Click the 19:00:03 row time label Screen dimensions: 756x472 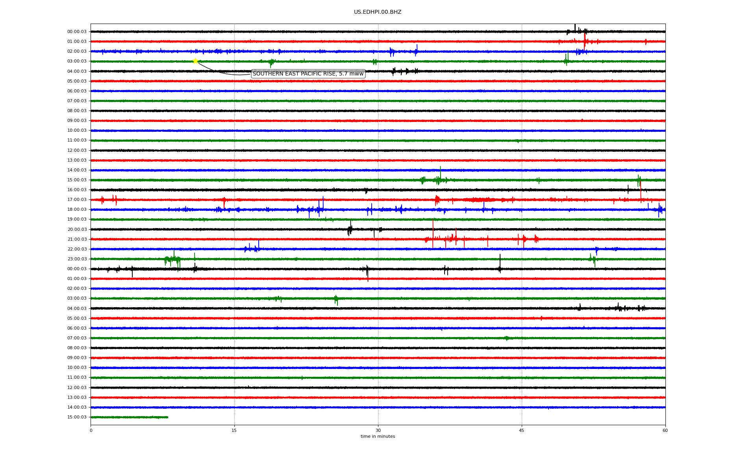(x=77, y=219)
